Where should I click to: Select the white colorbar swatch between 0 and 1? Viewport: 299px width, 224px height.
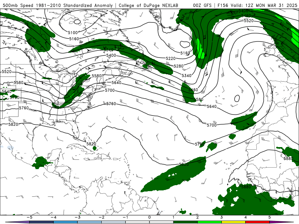click(x=161, y=222)
